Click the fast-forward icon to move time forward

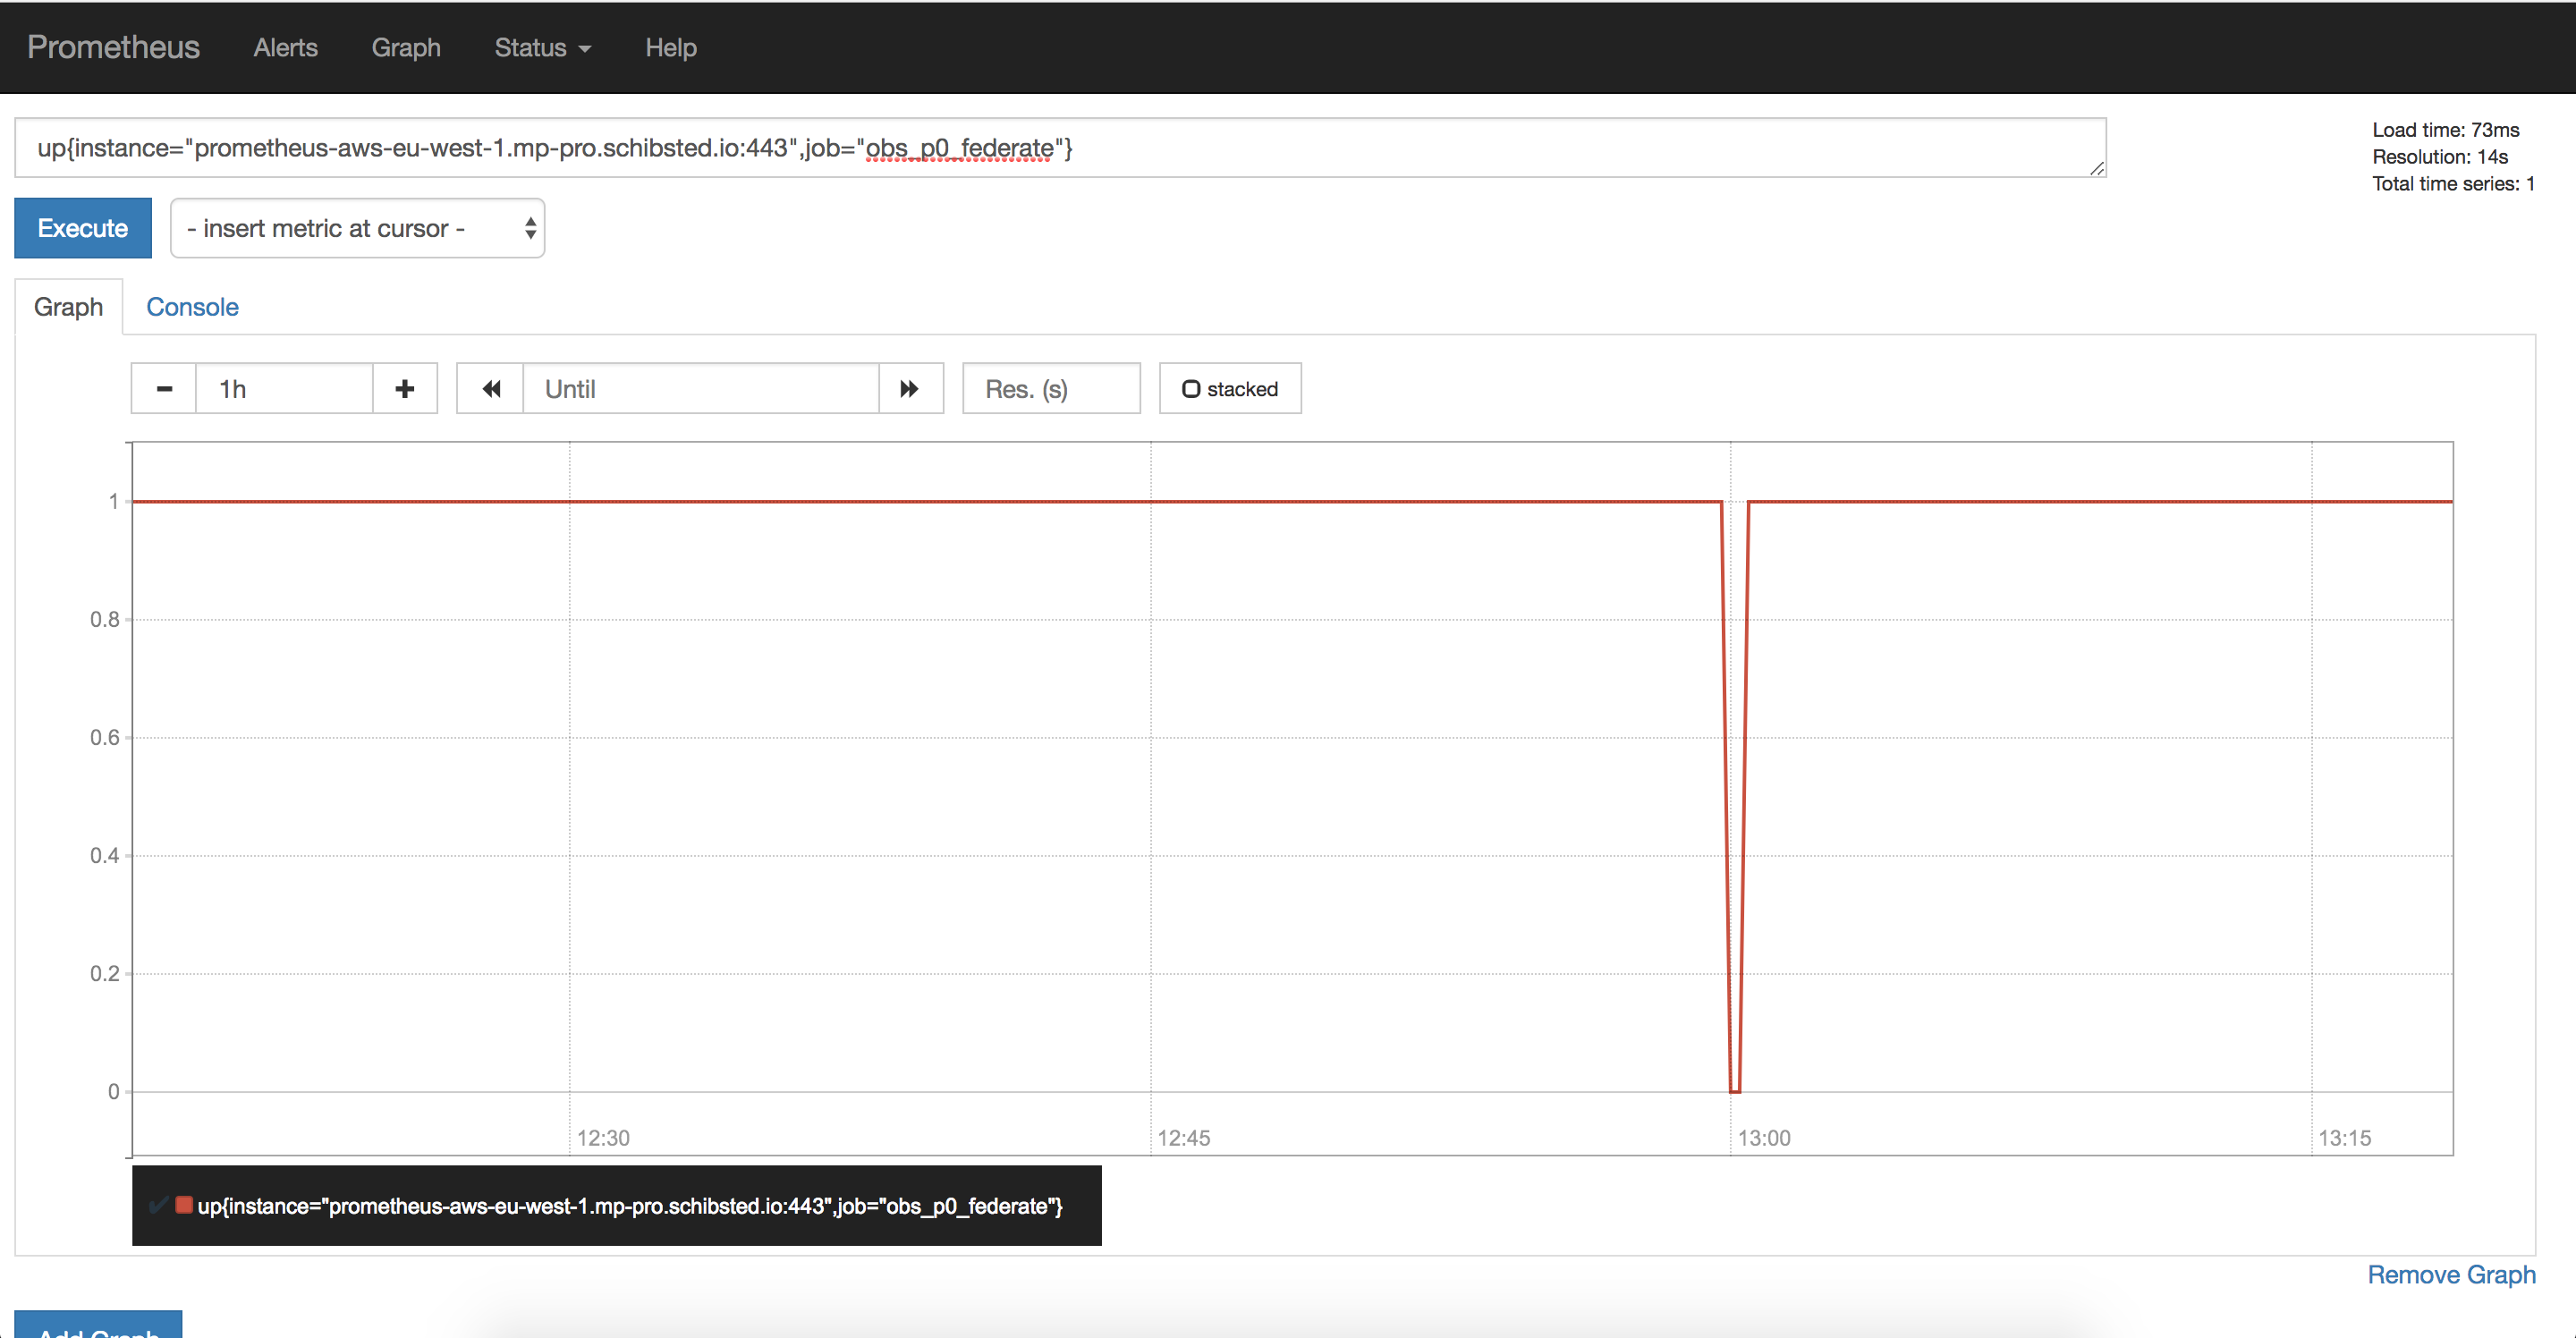[x=909, y=389]
